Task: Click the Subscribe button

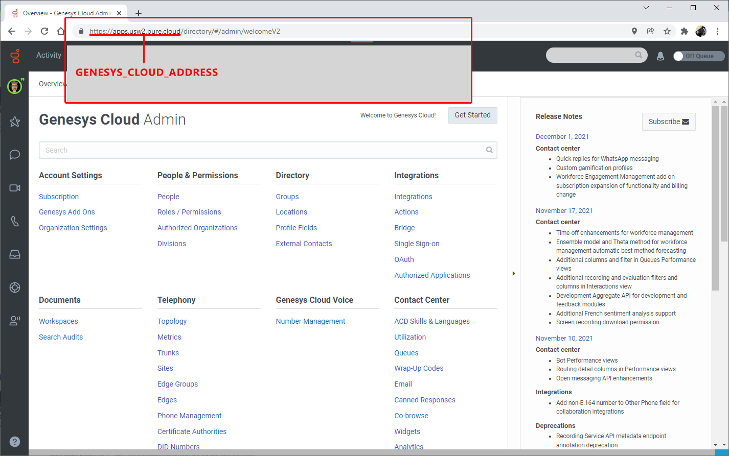Action: 669,122
